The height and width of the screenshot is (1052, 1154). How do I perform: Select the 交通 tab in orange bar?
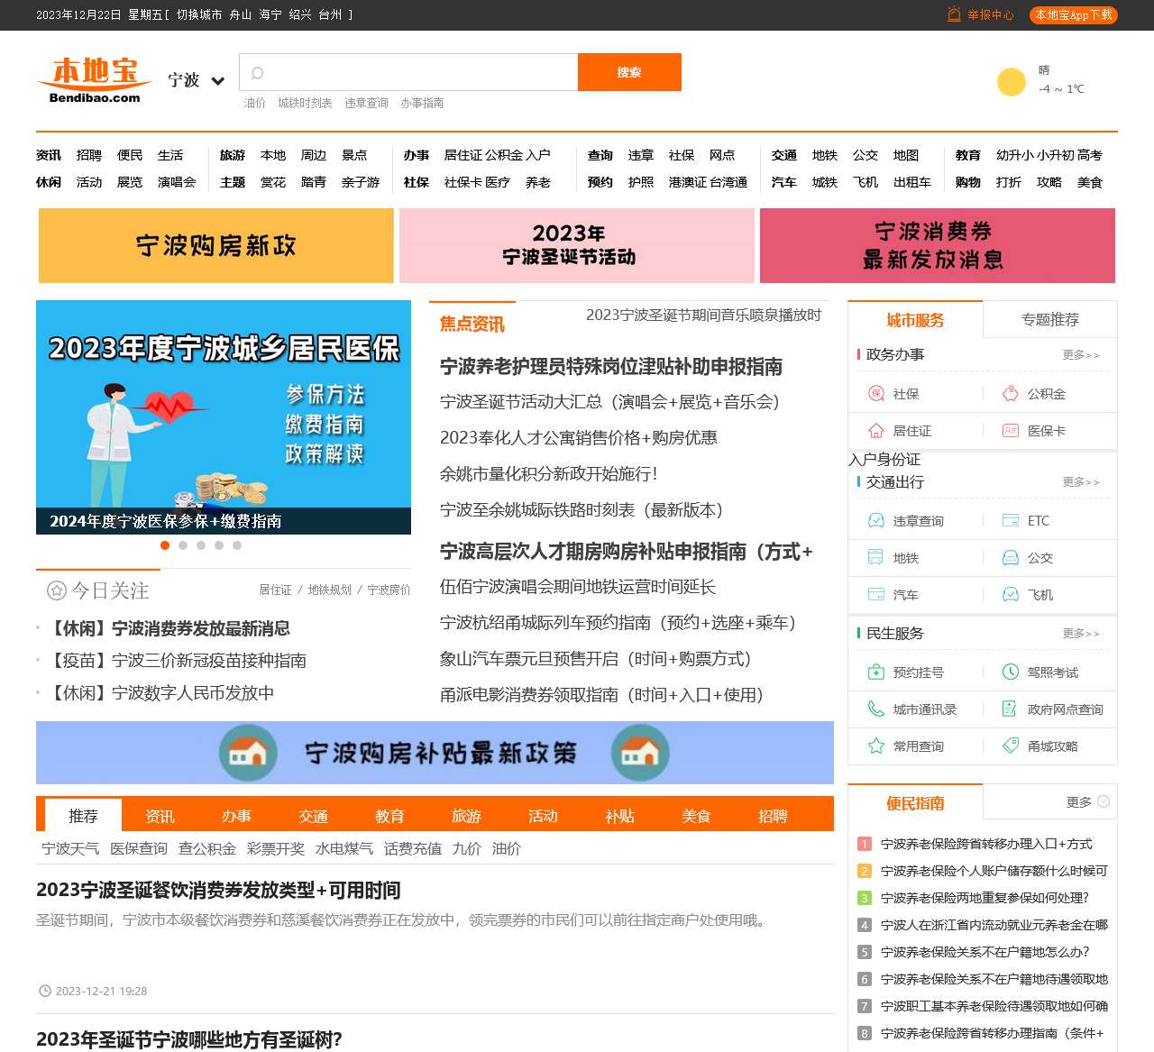pos(313,816)
